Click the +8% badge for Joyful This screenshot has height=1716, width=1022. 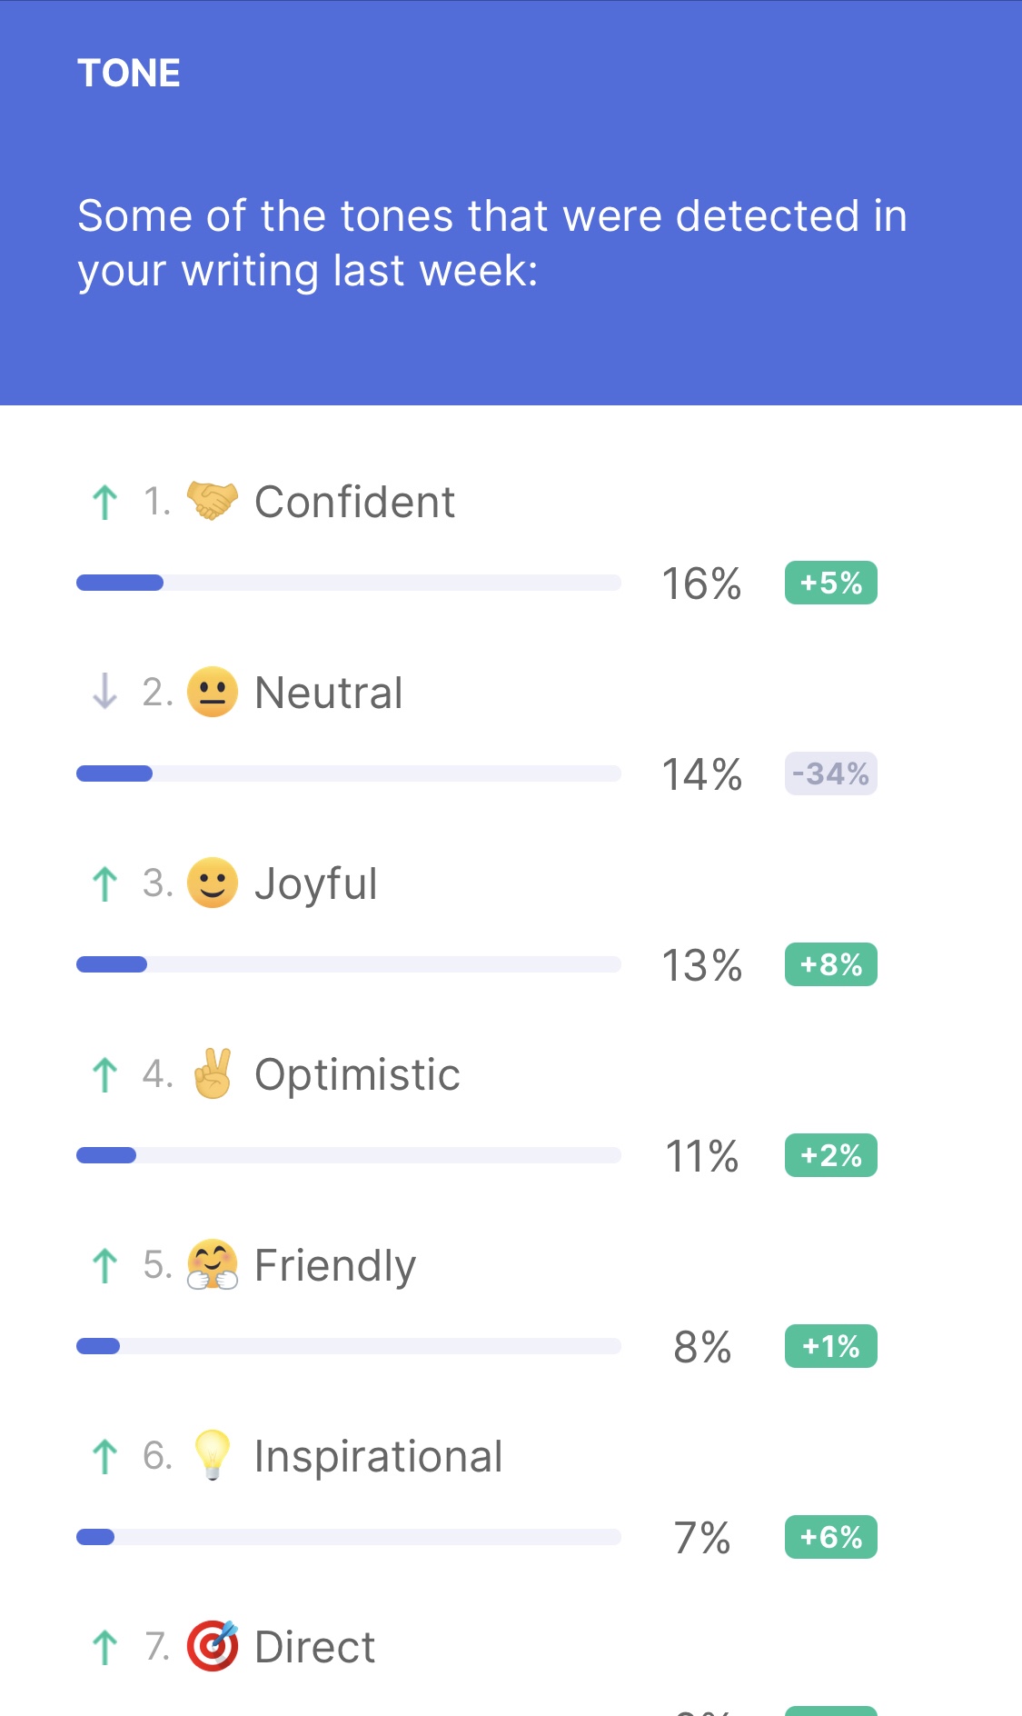[x=830, y=964]
